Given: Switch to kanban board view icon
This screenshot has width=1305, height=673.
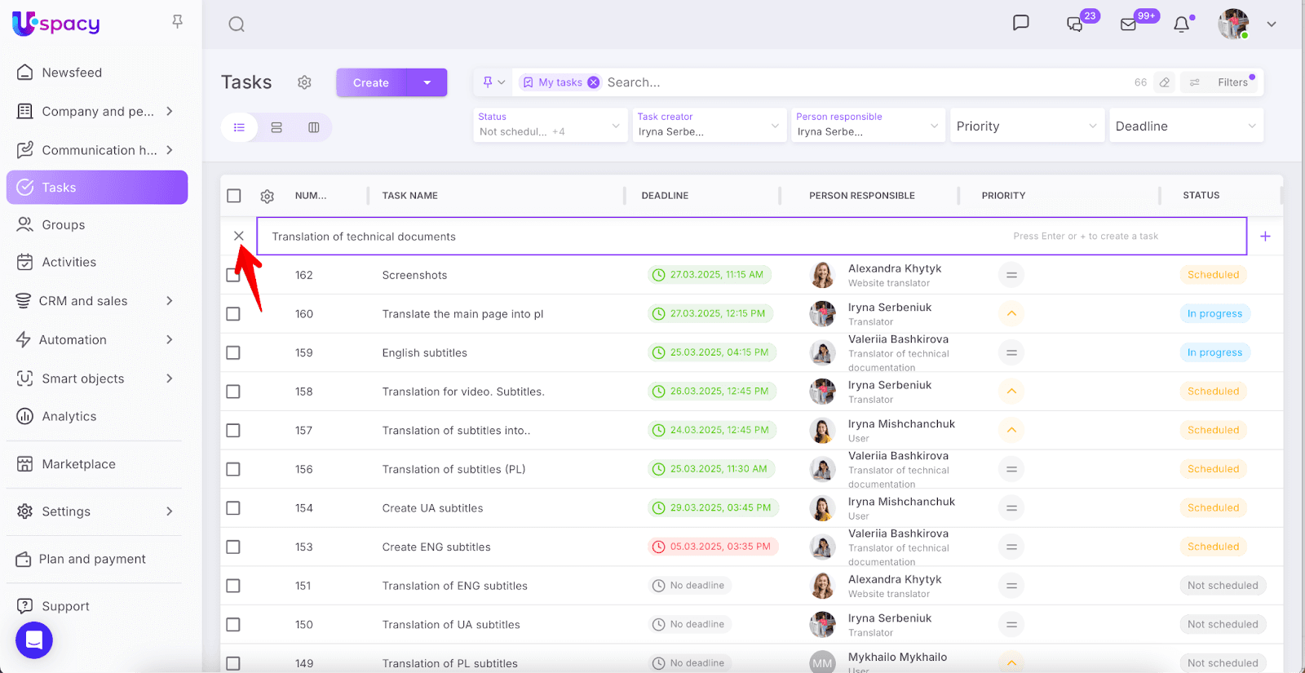Looking at the screenshot, I should 314,127.
